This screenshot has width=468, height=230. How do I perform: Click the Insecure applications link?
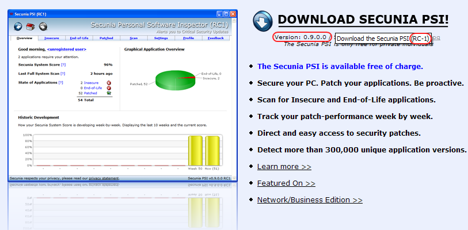(91, 83)
